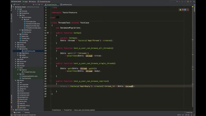The width and height of the screenshot is (206, 116).
Task: Collapse the app folder
Action: pyautogui.click(x=16, y=9)
